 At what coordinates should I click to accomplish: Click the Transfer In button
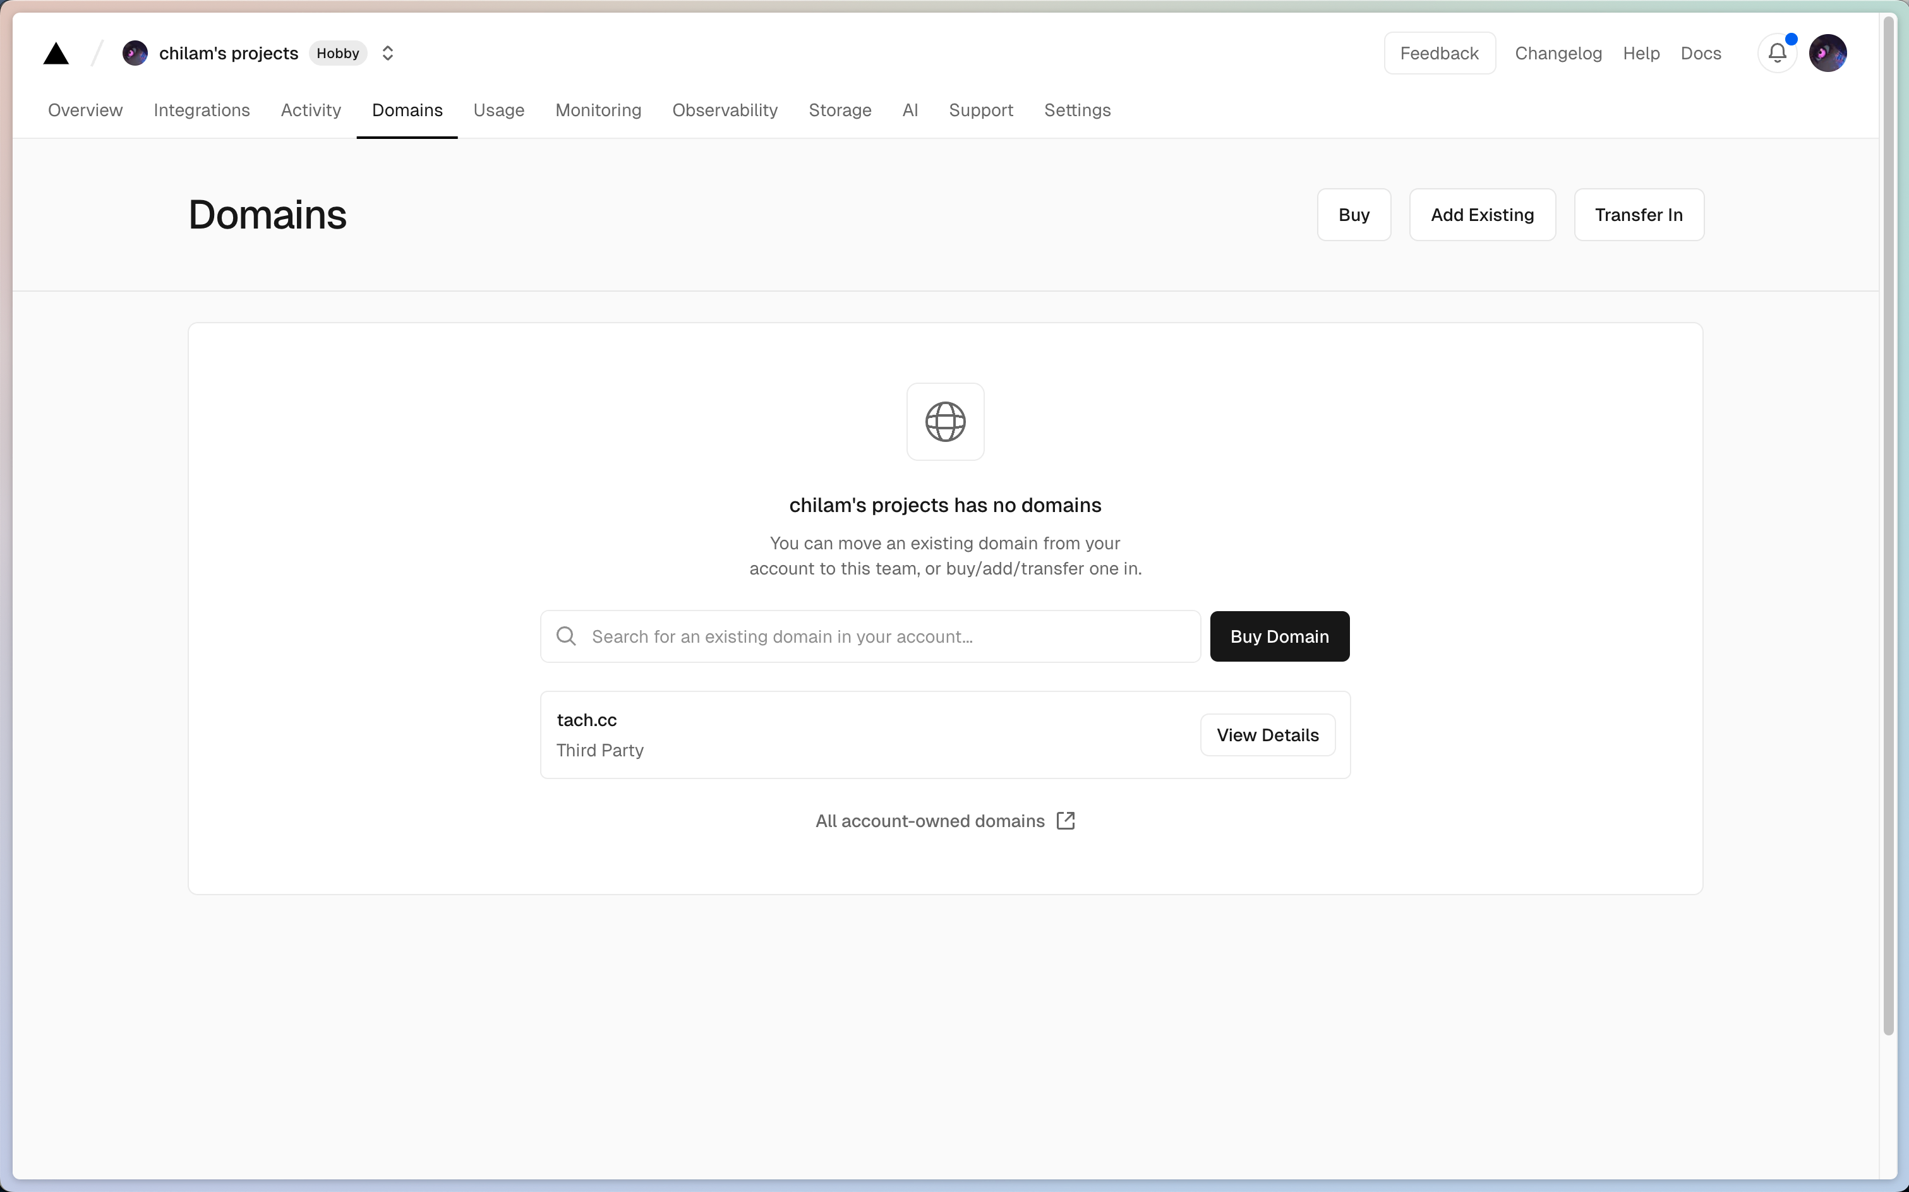1639,215
